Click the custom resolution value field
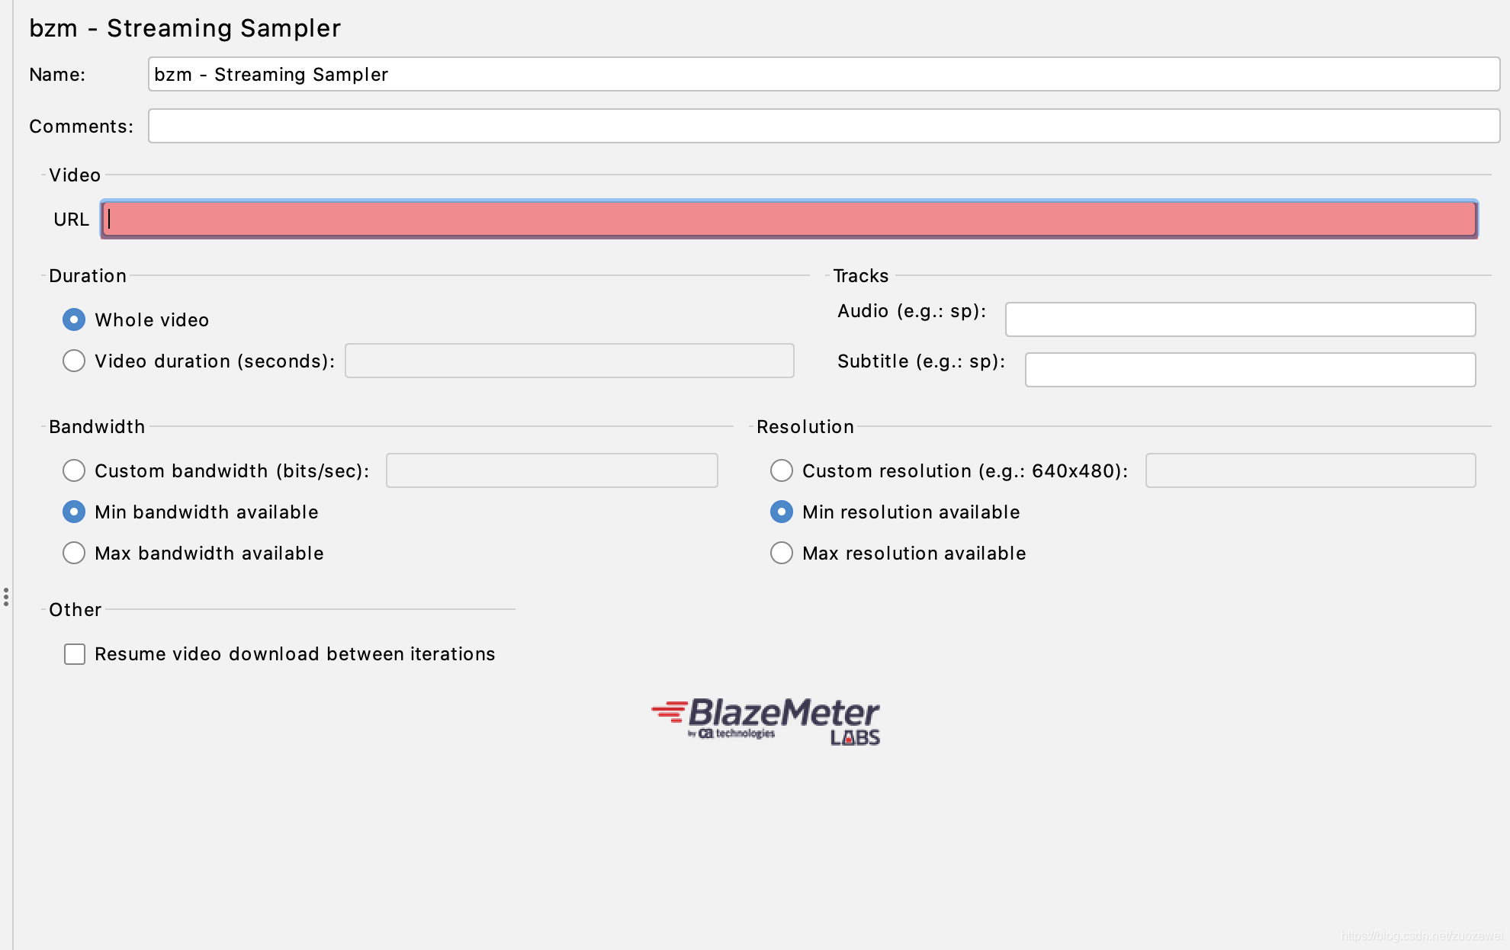The width and height of the screenshot is (1510, 950). pos(1310,470)
